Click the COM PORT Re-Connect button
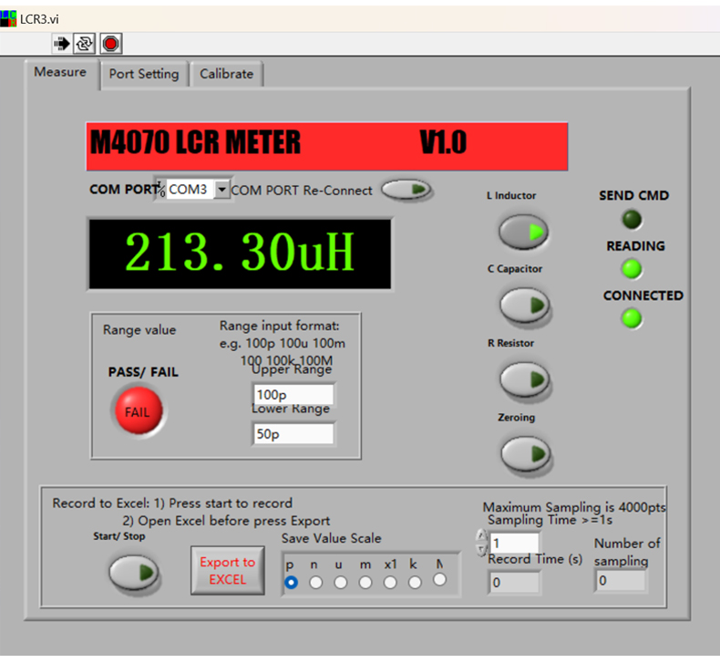The width and height of the screenshot is (720, 663). click(406, 190)
